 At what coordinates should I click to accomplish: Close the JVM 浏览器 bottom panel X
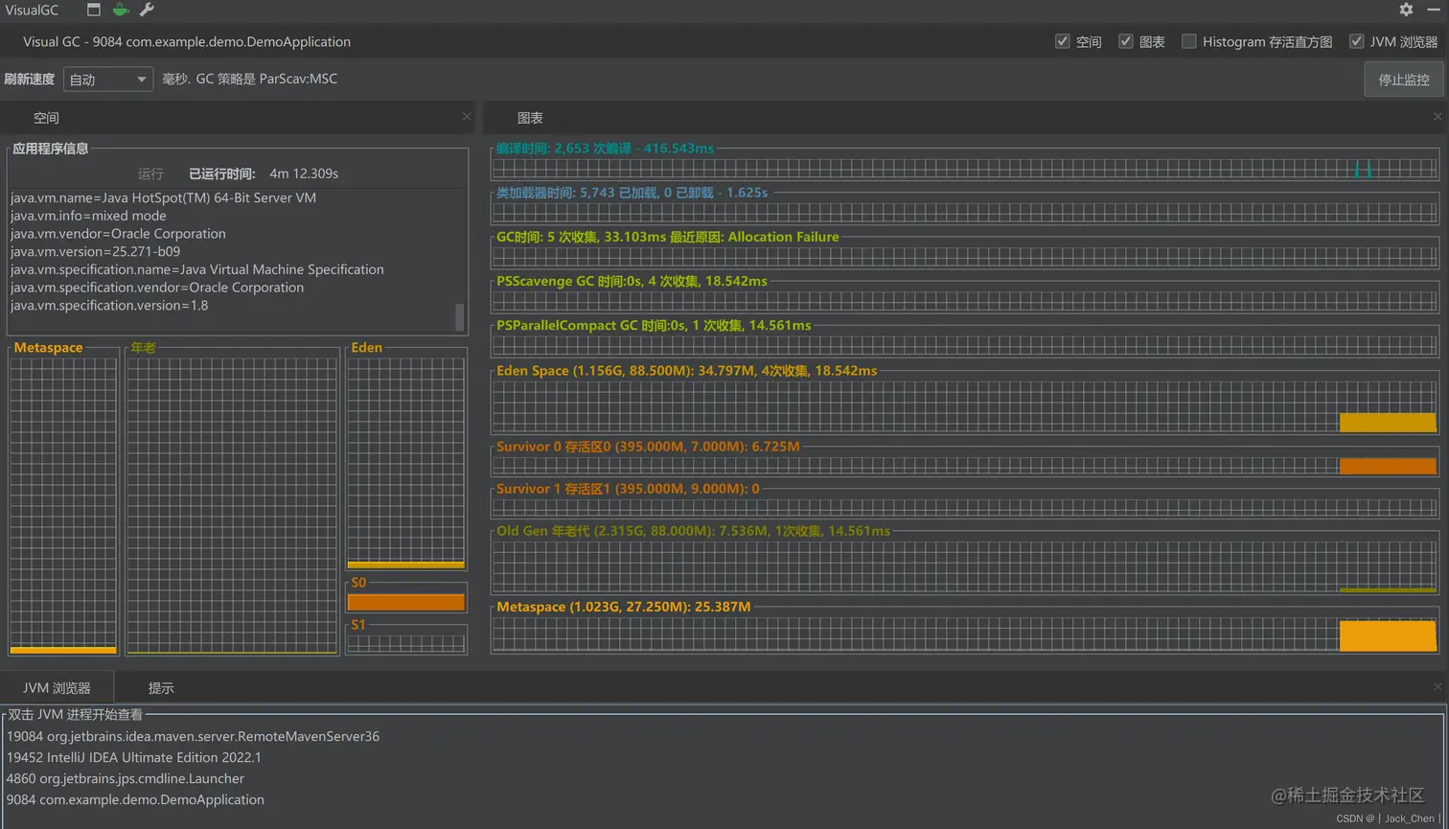(x=1437, y=687)
